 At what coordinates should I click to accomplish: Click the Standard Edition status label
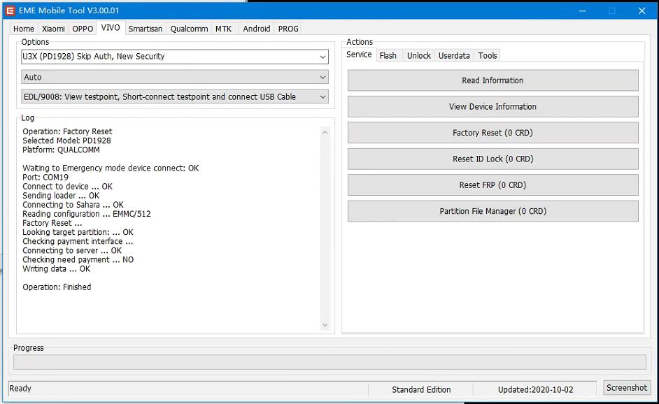(421, 390)
